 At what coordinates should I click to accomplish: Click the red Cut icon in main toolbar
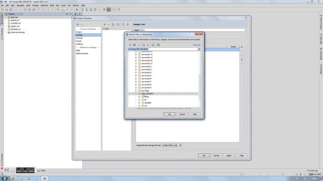(x=25, y=10)
